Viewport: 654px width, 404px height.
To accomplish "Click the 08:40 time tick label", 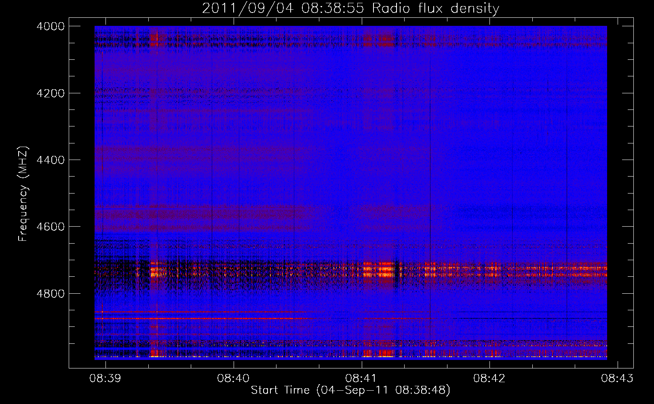I will coord(233,379).
